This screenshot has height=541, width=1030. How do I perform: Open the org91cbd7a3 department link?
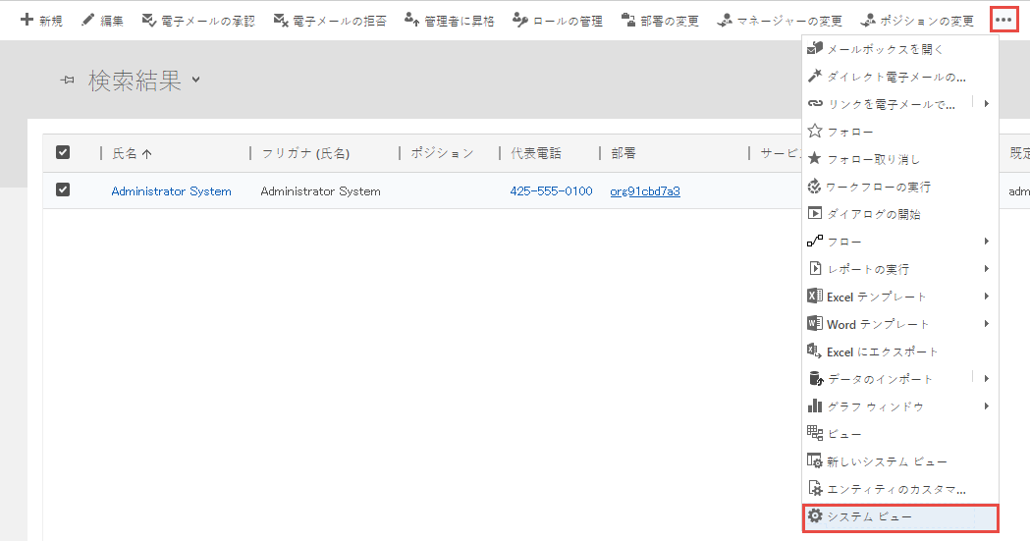tap(645, 191)
